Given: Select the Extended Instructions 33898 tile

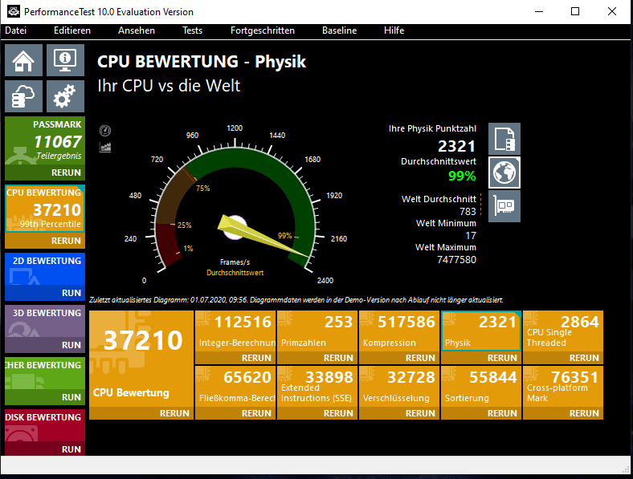Looking at the screenshot, I should (317, 386).
